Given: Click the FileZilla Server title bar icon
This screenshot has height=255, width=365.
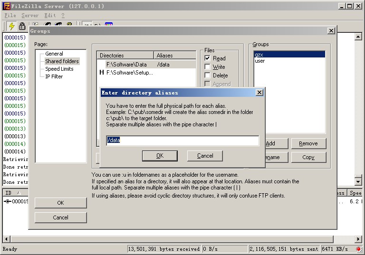Looking at the screenshot, I should click(x=7, y=6).
